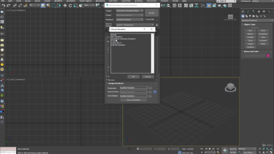Toggle the Window/Crossing selection icon
This screenshot has width=274, height=154.
pos(59,6)
